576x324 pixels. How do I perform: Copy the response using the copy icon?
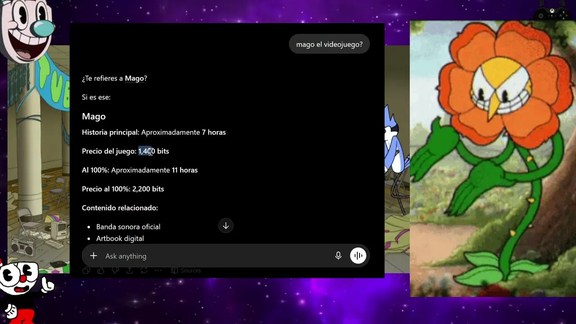(x=86, y=270)
